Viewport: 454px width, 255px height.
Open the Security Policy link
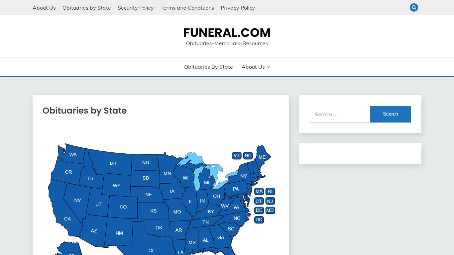click(136, 8)
